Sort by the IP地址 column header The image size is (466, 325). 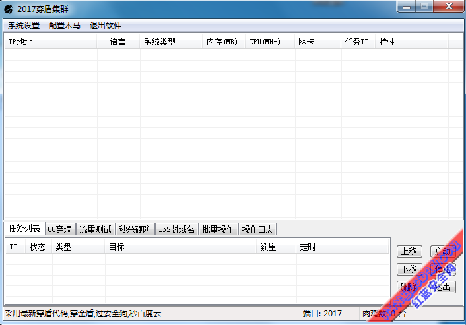(51, 42)
